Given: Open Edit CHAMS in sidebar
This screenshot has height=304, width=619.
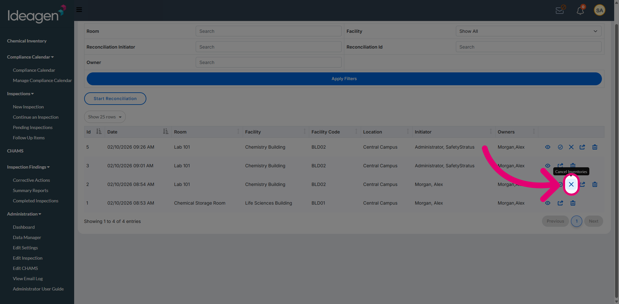Looking at the screenshot, I should point(25,268).
